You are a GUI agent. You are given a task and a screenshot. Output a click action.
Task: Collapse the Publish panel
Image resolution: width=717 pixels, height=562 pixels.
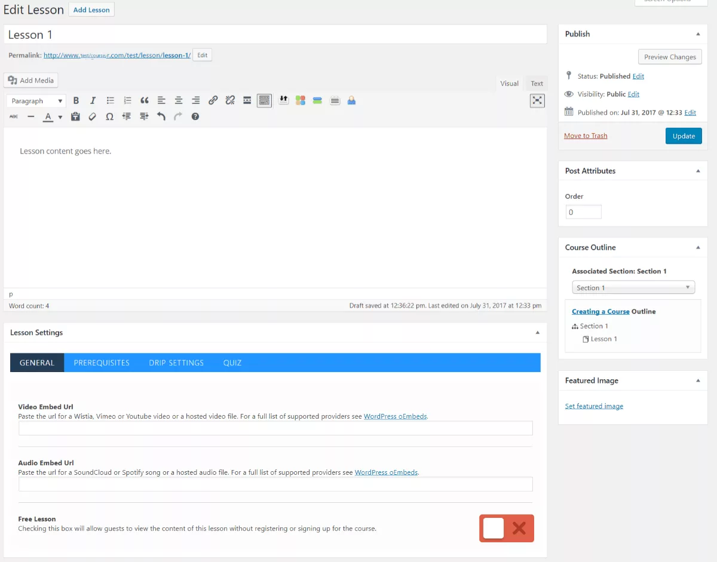coord(698,34)
